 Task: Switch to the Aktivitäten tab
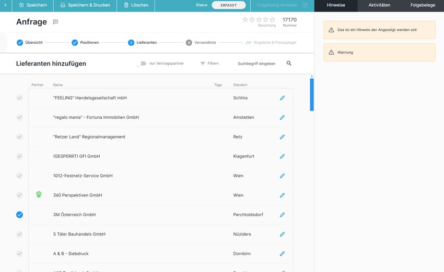tap(379, 5)
